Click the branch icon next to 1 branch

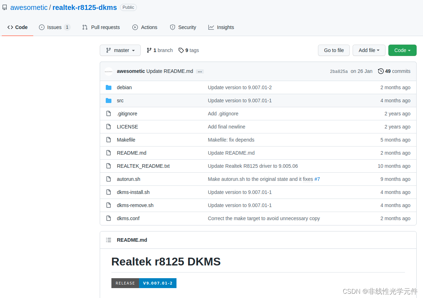pyautogui.click(x=149, y=50)
